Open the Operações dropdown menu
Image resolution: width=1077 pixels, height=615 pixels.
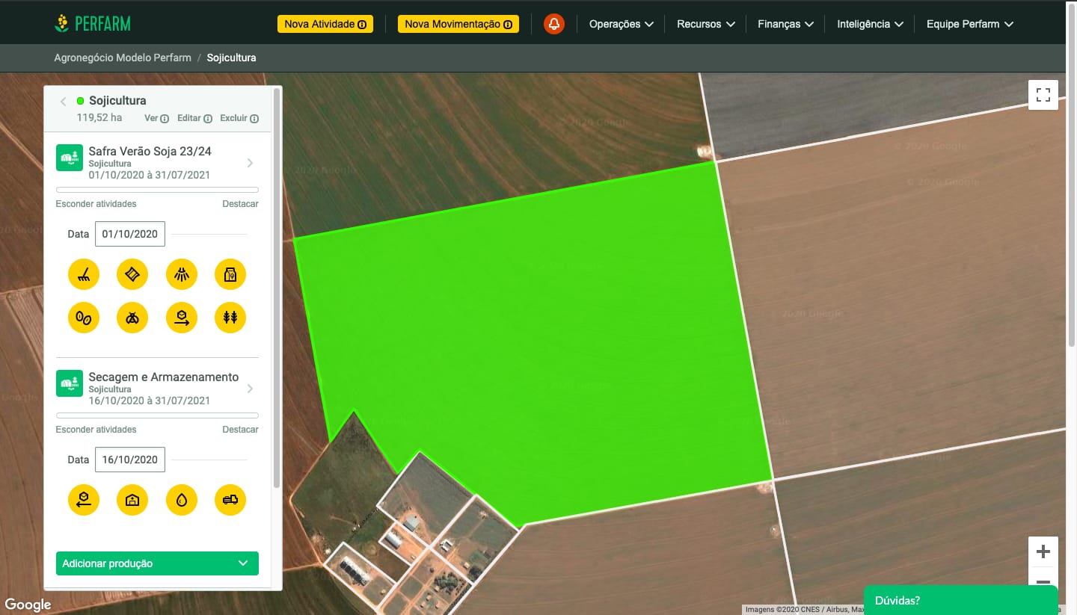tap(621, 24)
